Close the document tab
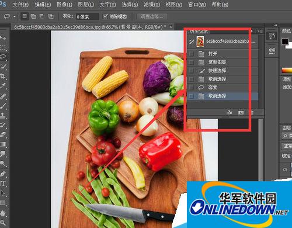 tap(171, 27)
